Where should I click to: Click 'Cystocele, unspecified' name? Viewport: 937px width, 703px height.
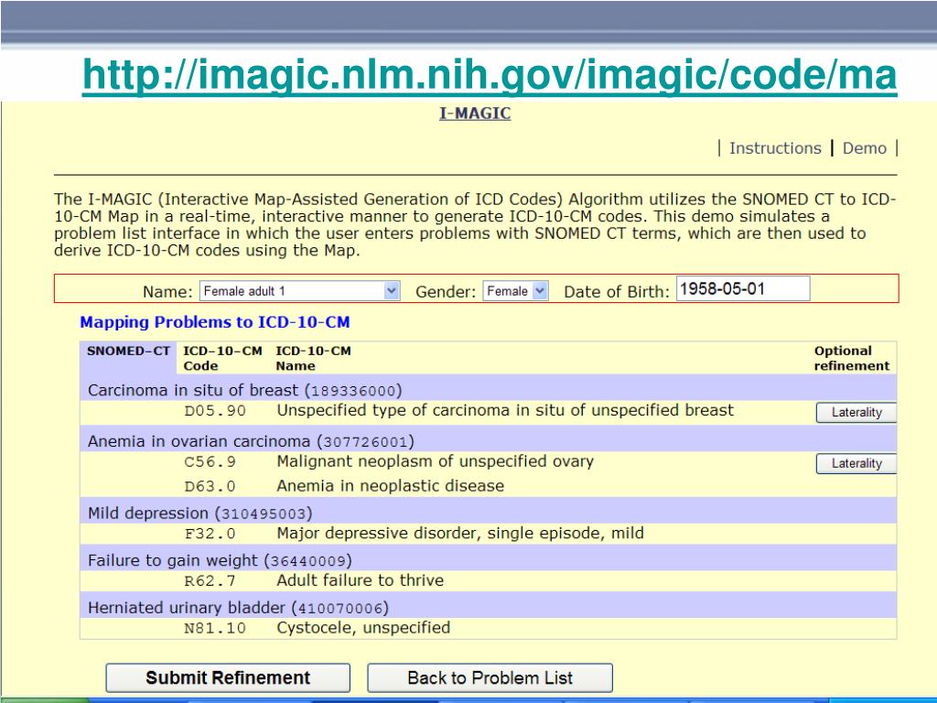tap(363, 628)
